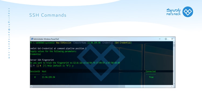Minimize the Windows PowerShell window
The image size is (202, 108).
[x=160, y=39]
